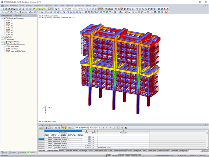Undo the last action
Screen dimensions: 209x157
click(27, 9)
